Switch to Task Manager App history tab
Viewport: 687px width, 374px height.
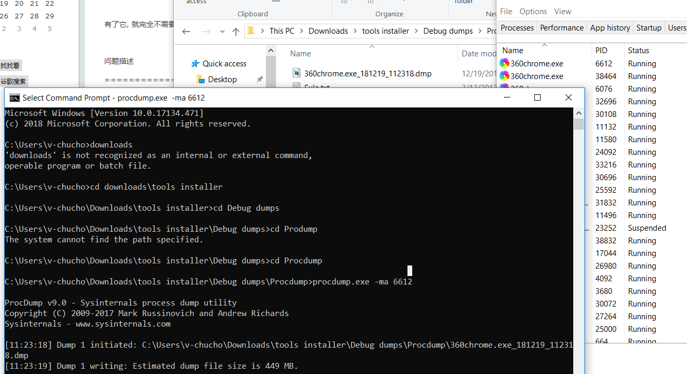pos(610,28)
